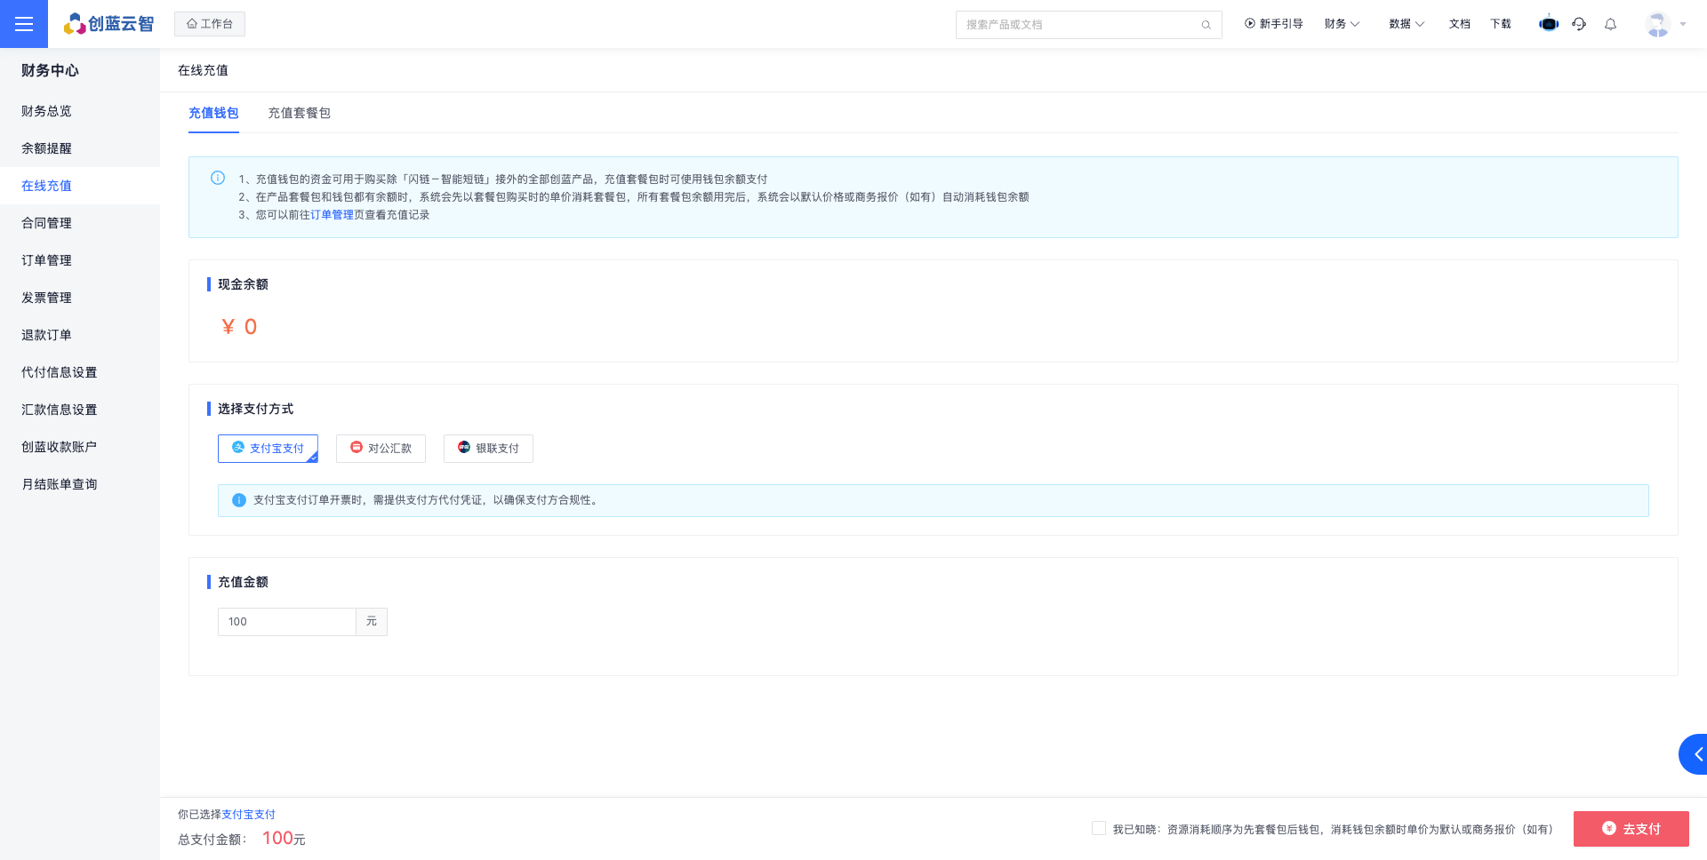The image size is (1707, 860).
Task: Open the 订单管理 link in notice
Action: tap(332, 215)
